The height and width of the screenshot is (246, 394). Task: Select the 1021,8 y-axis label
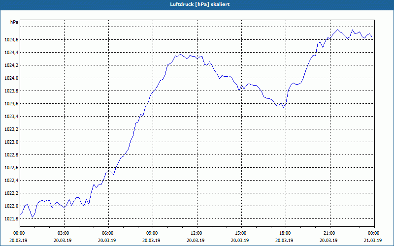pyautogui.click(x=11, y=219)
